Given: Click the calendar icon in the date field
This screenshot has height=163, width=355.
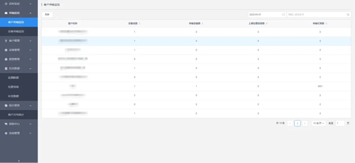Looking at the screenshot, I should click(283, 15).
